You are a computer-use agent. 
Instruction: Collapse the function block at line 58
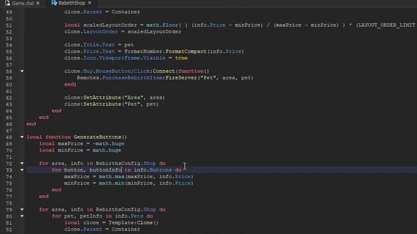click(x=22, y=71)
